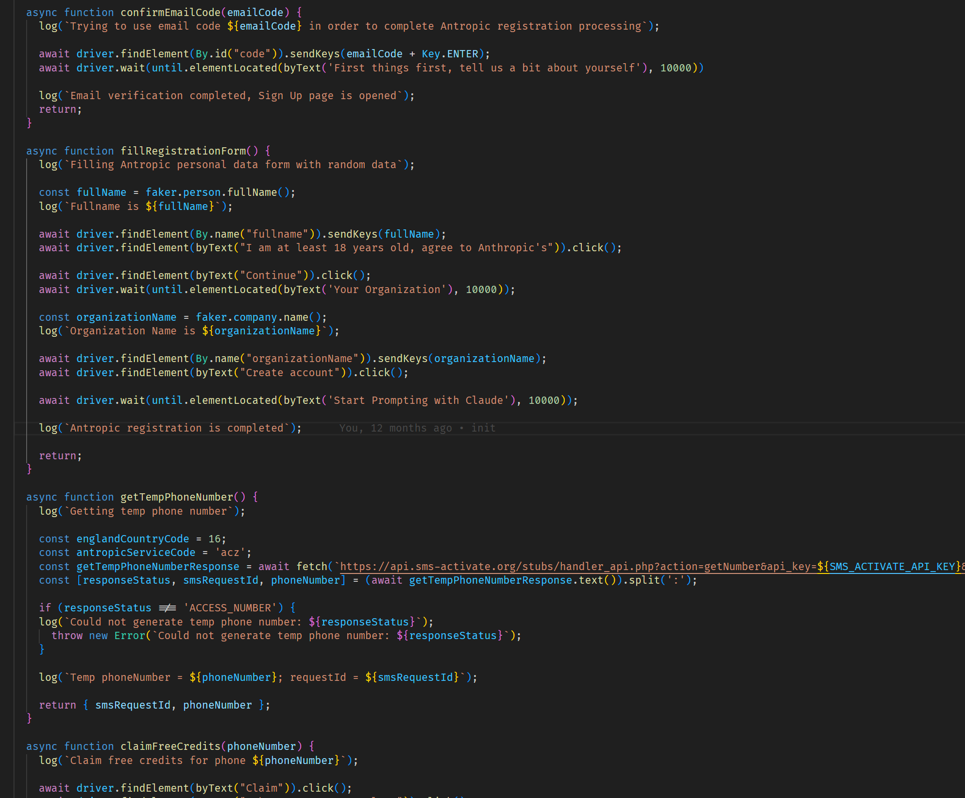The width and height of the screenshot is (965, 798).
Task: Click the "Continue" string in byText
Action: [x=271, y=276]
